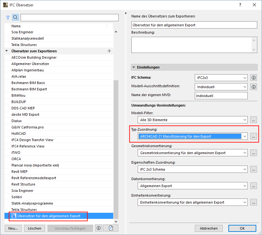The height and width of the screenshot is (235, 262).
Task: Open Eigenschaften-Zuordnung ellipsis button
Action: (x=253, y=169)
